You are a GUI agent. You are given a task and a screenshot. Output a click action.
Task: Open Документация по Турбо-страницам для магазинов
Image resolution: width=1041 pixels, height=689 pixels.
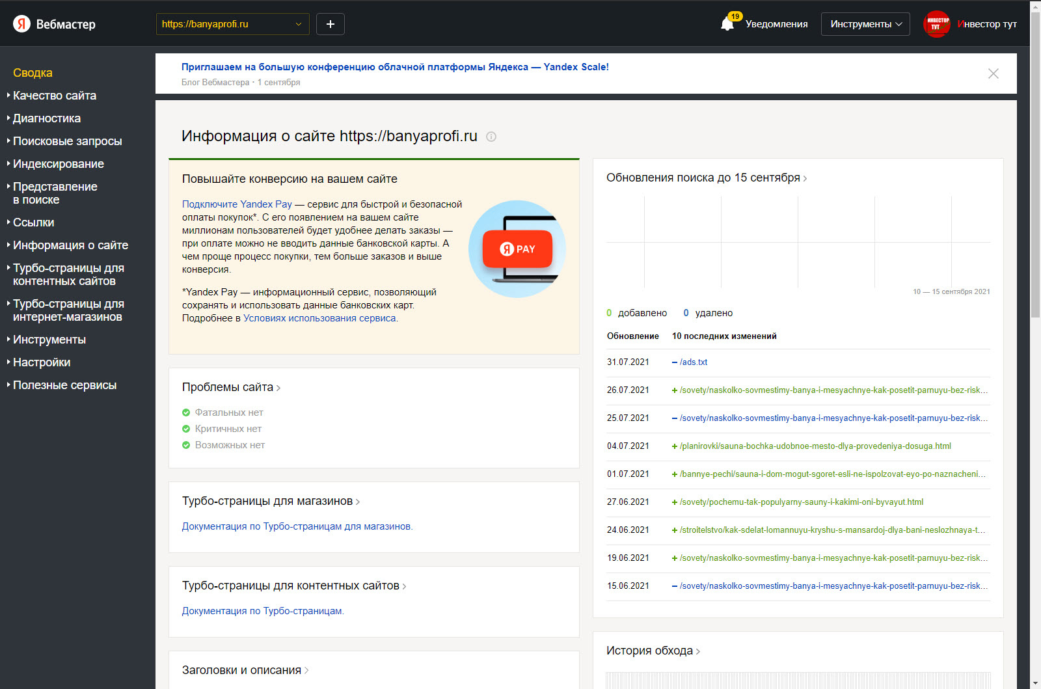[297, 526]
